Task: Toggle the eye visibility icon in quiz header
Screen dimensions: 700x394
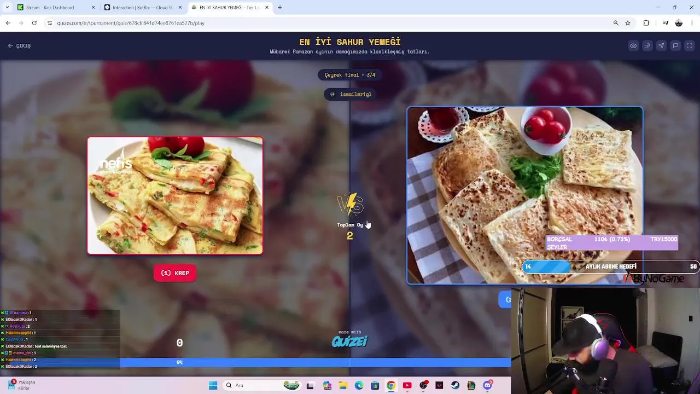Action: pos(633,46)
